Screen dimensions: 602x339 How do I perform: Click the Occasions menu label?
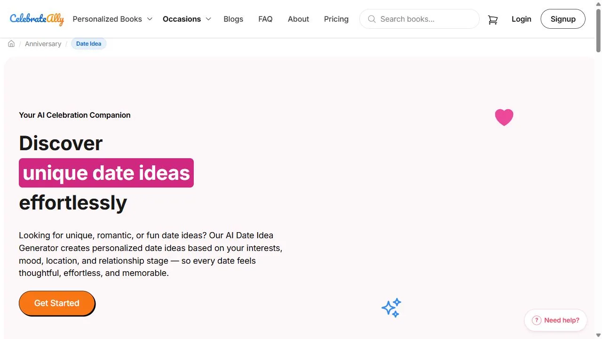(182, 19)
